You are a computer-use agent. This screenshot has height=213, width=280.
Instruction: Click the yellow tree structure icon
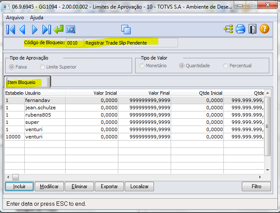(228, 29)
